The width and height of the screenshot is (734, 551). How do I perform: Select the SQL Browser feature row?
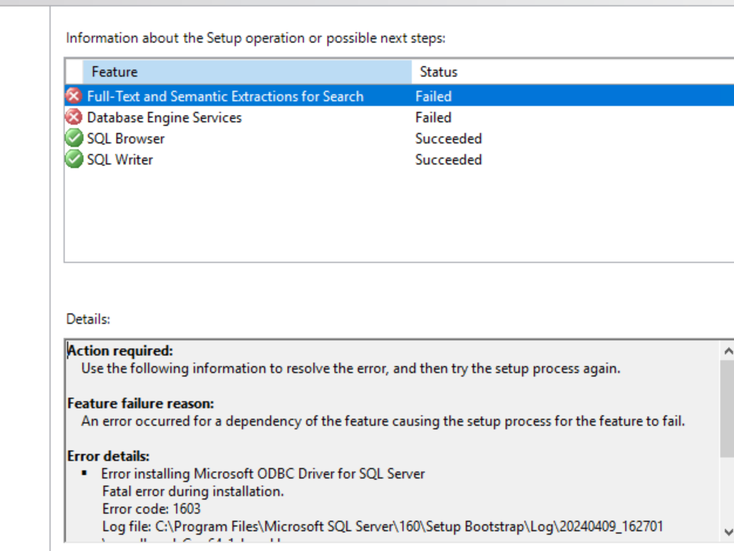[x=126, y=139]
